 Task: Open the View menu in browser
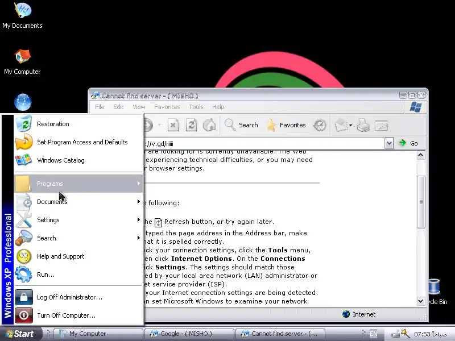coord(139,107)
